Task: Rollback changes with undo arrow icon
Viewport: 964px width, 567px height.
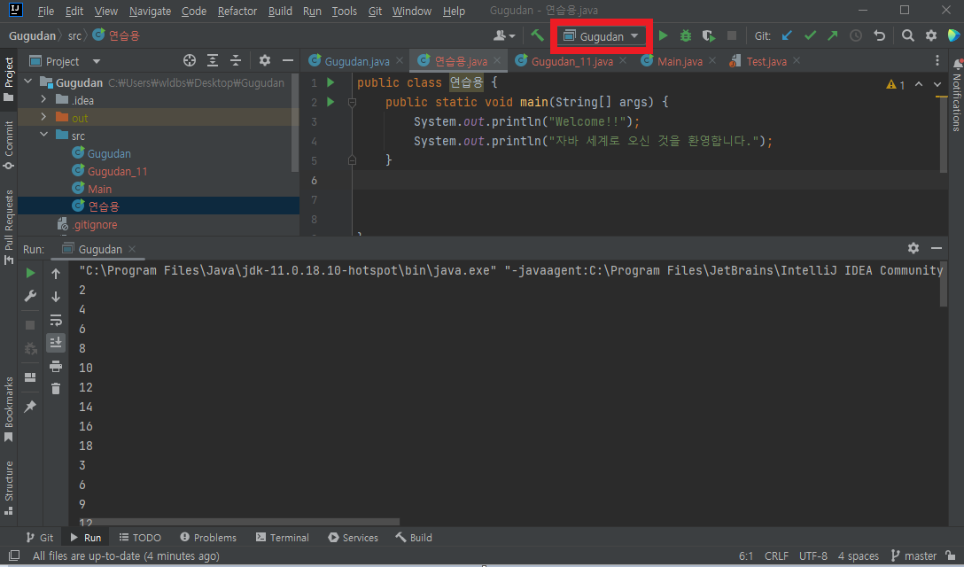Action: pyautogui.click(x=879, y=35)
